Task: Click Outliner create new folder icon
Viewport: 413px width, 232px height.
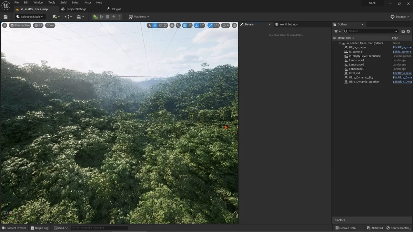Action: (x=403, y=31)
